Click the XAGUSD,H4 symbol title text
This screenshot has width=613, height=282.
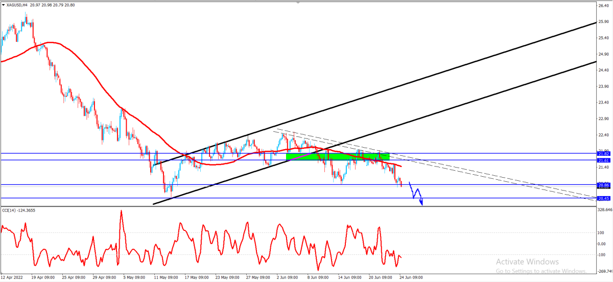(x=17, y=5)
